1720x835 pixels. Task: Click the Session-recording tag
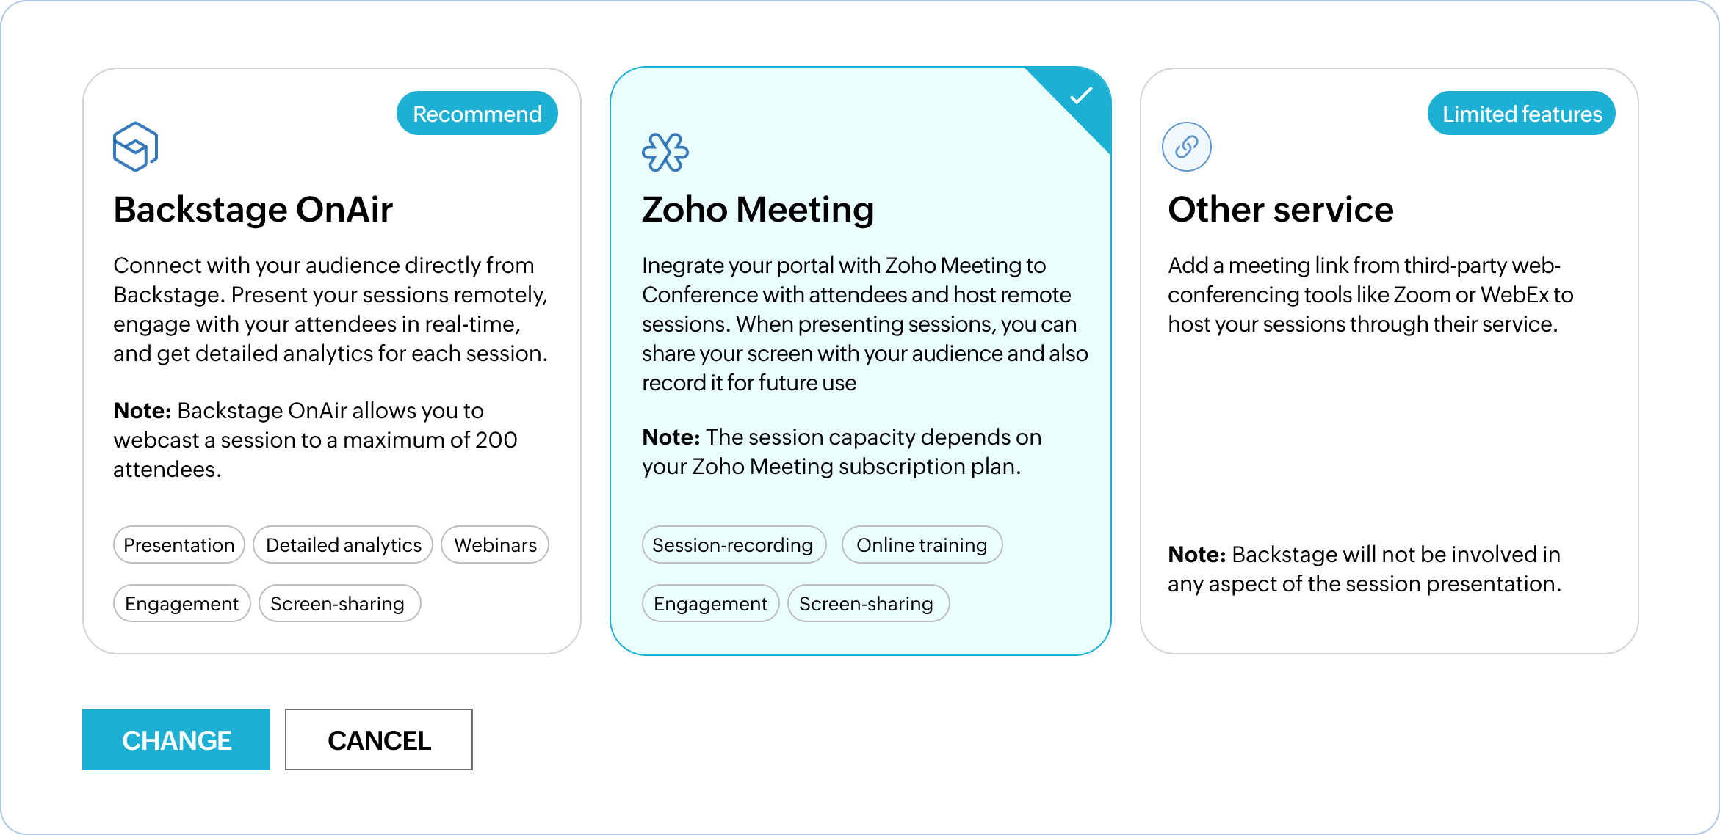733,545
